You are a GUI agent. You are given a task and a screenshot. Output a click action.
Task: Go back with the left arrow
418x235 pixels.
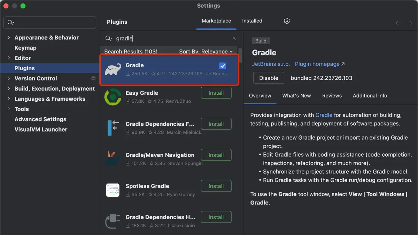[398, 23]
